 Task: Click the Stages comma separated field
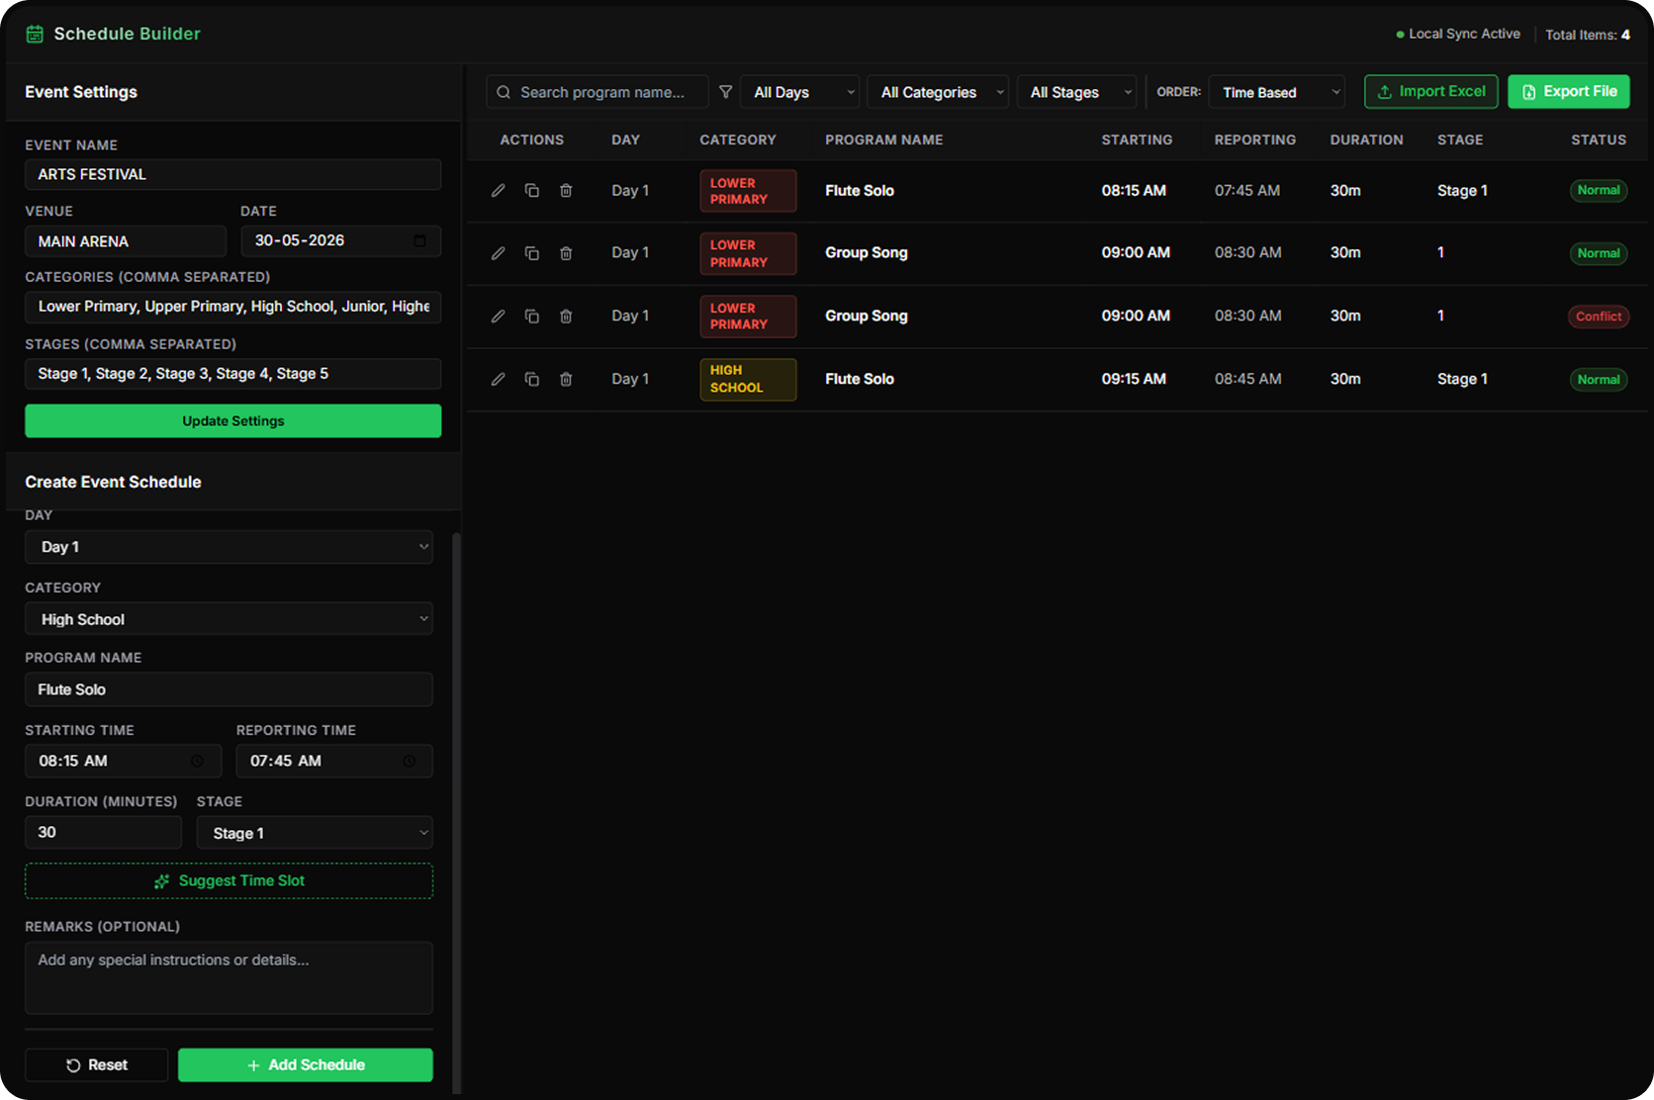coord(233,374)
